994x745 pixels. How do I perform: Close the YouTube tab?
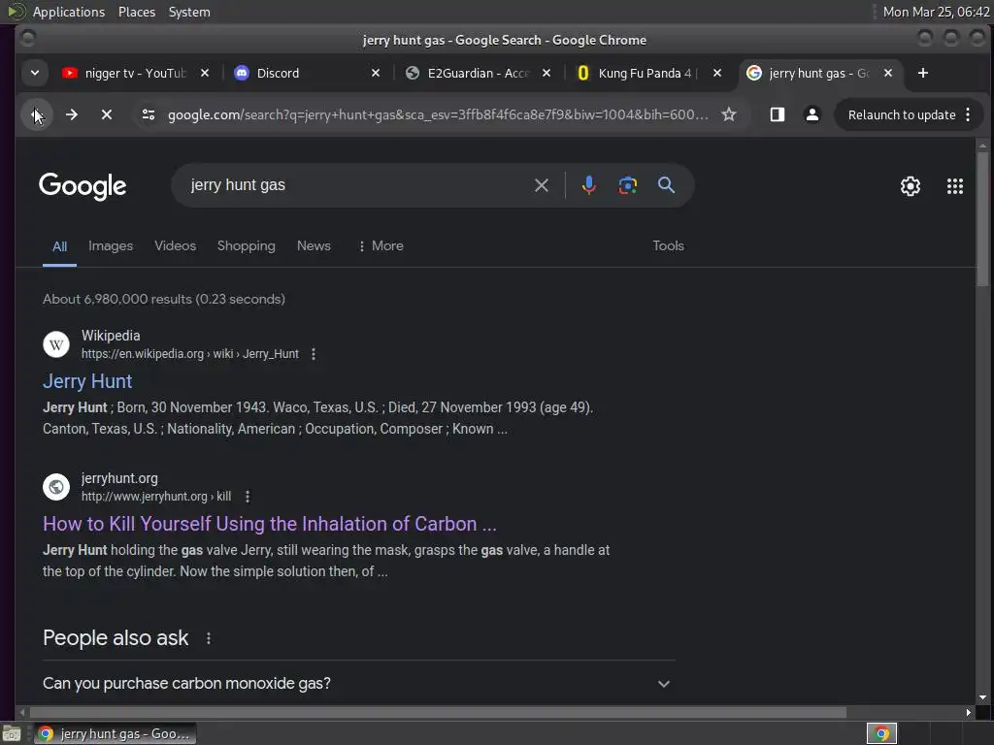tap(204, 73)
